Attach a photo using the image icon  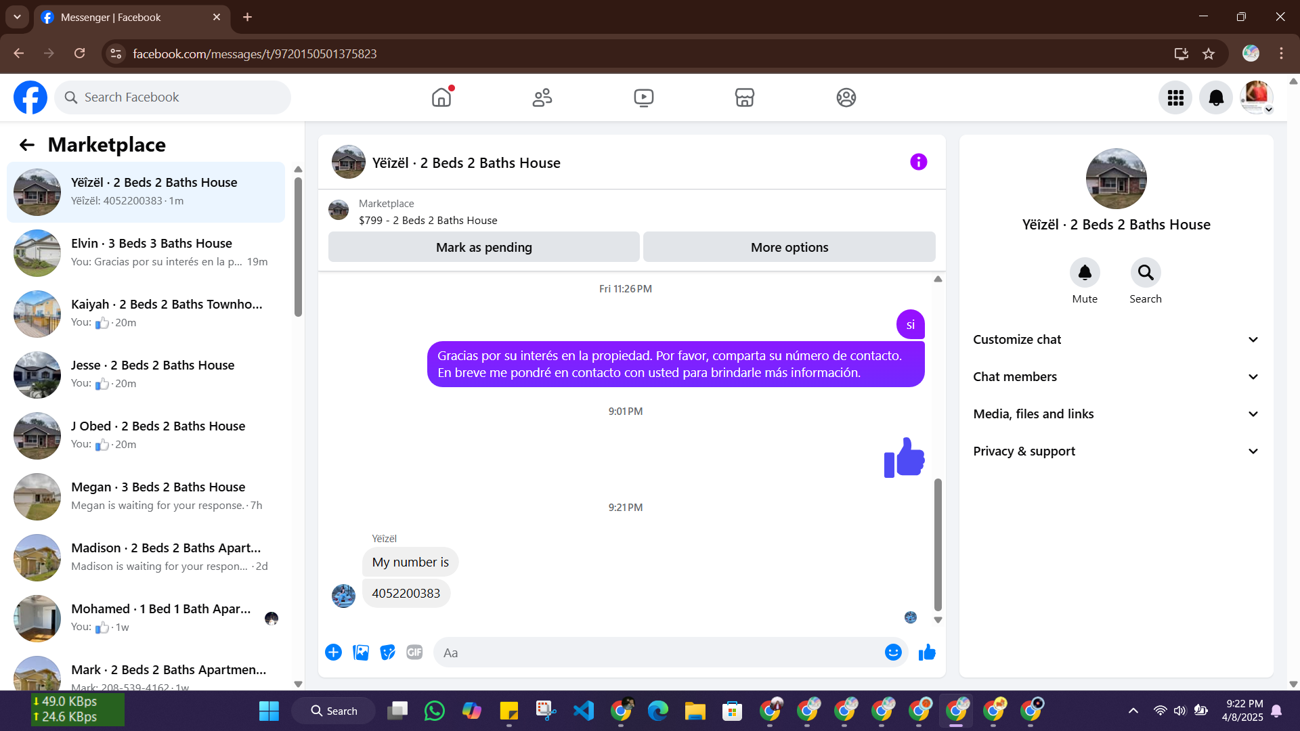point(361,652)
